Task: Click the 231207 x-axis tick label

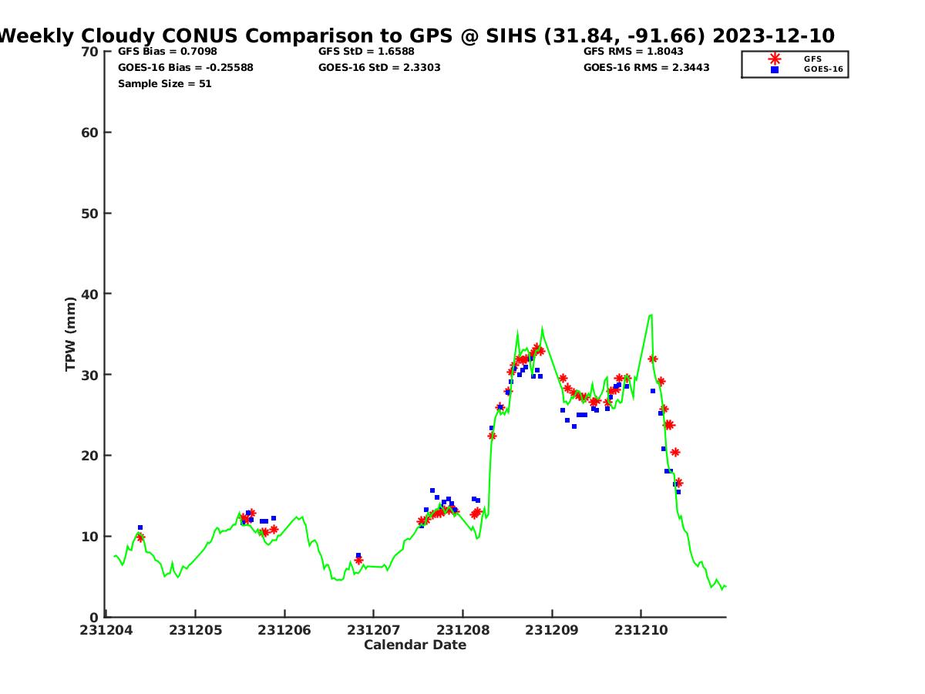Action: coord(373,630)
